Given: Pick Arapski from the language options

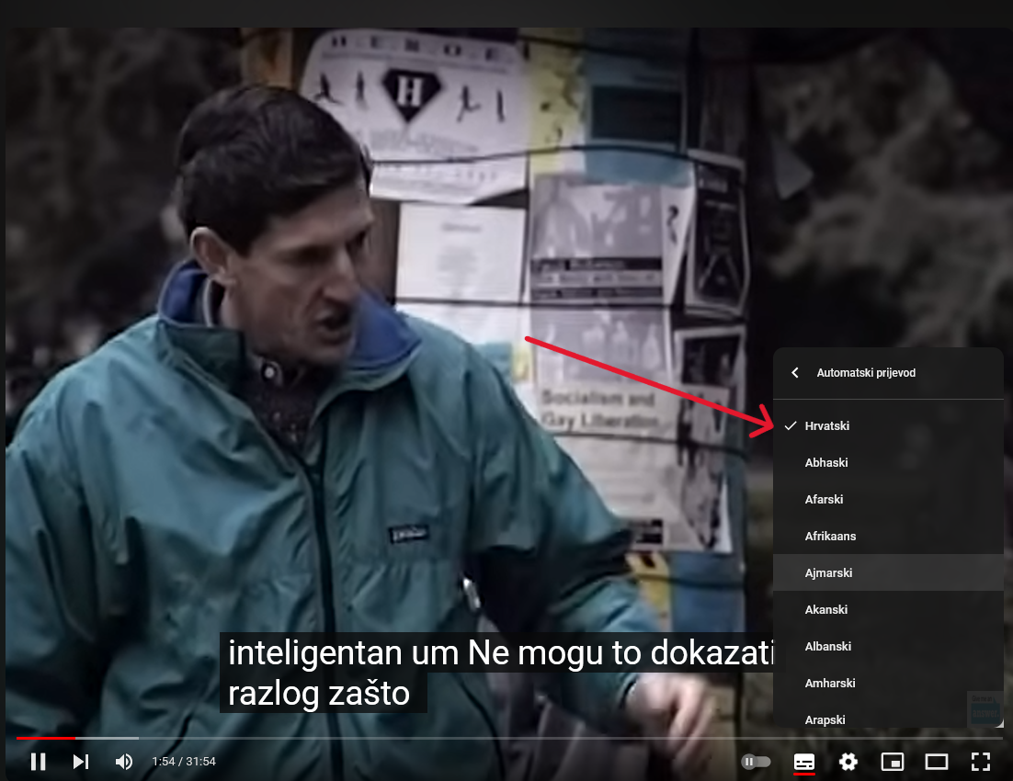Looking at the screenshot, I should [x=823, y=719].
